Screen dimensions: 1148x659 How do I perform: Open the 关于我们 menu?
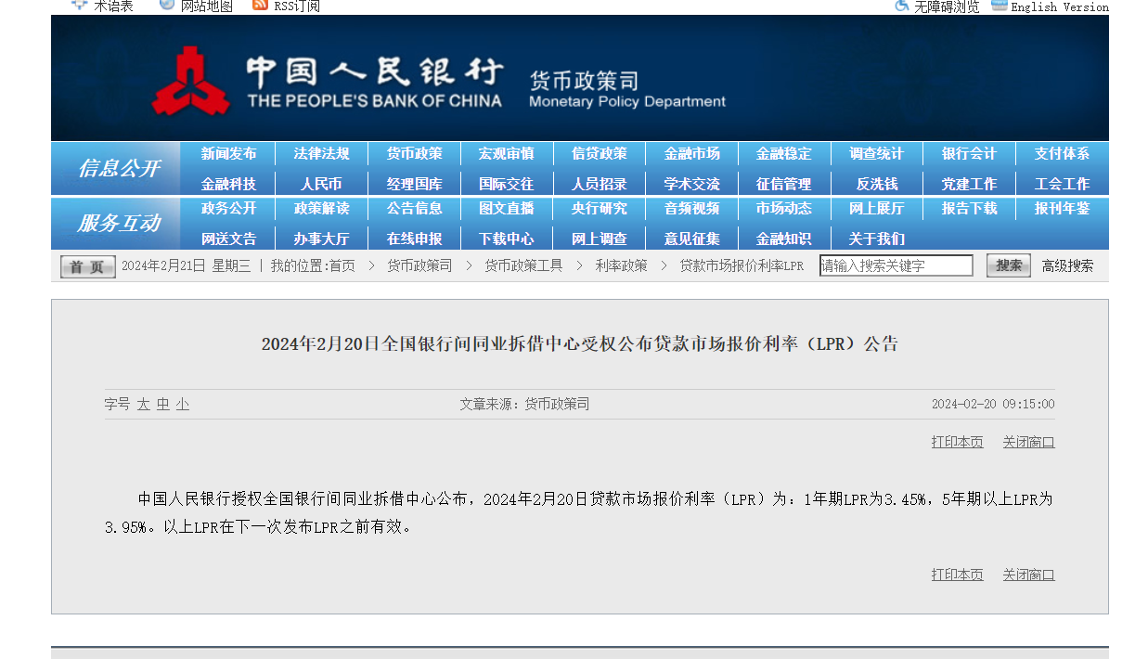click(877, 239)
